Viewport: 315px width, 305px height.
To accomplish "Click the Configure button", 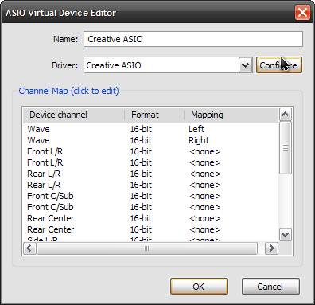I will point(279,65).
